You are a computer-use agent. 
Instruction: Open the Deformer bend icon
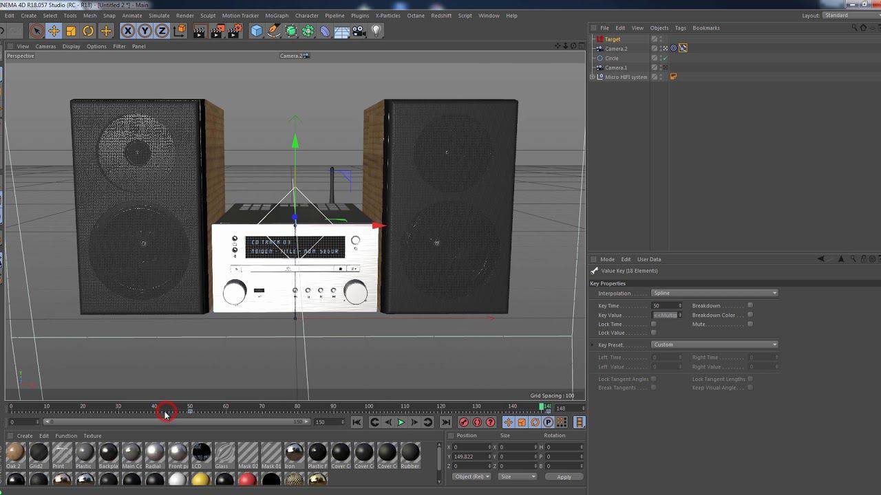point(325,31)
